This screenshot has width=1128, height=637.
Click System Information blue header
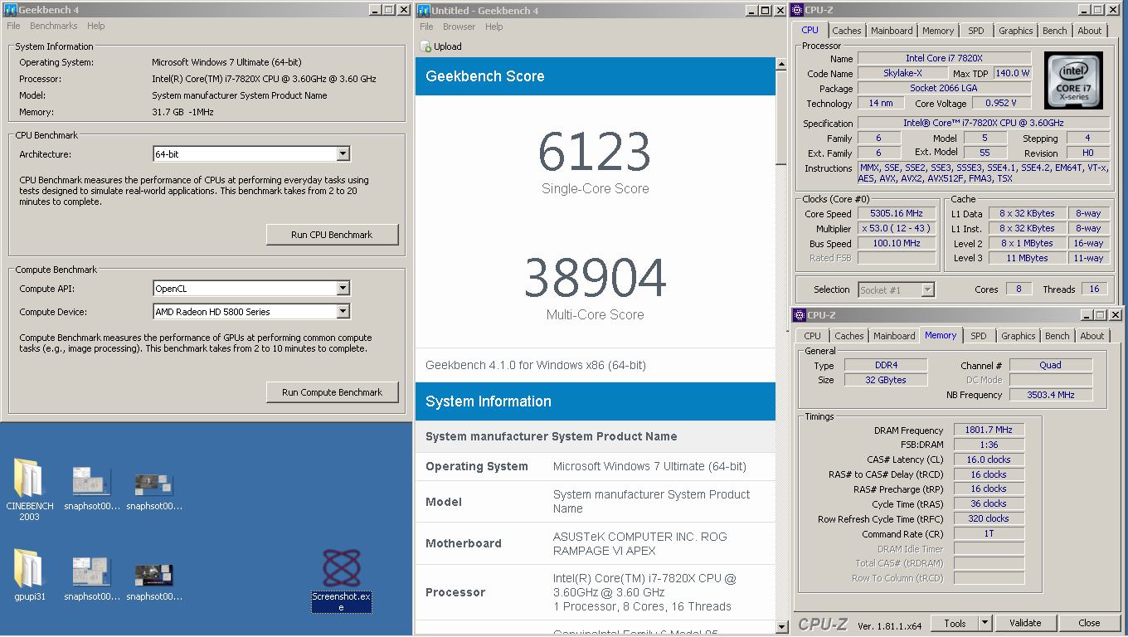tap(596, 401)
